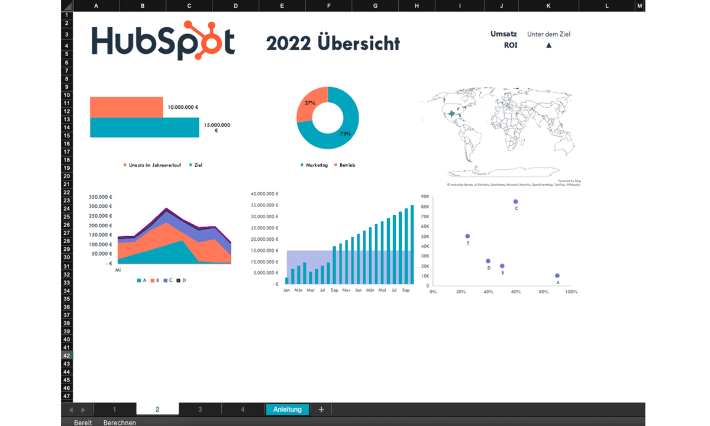Screen dimensions: 710x426
Task: Click scatter point labeled A
Action: [x=557, y=276]
